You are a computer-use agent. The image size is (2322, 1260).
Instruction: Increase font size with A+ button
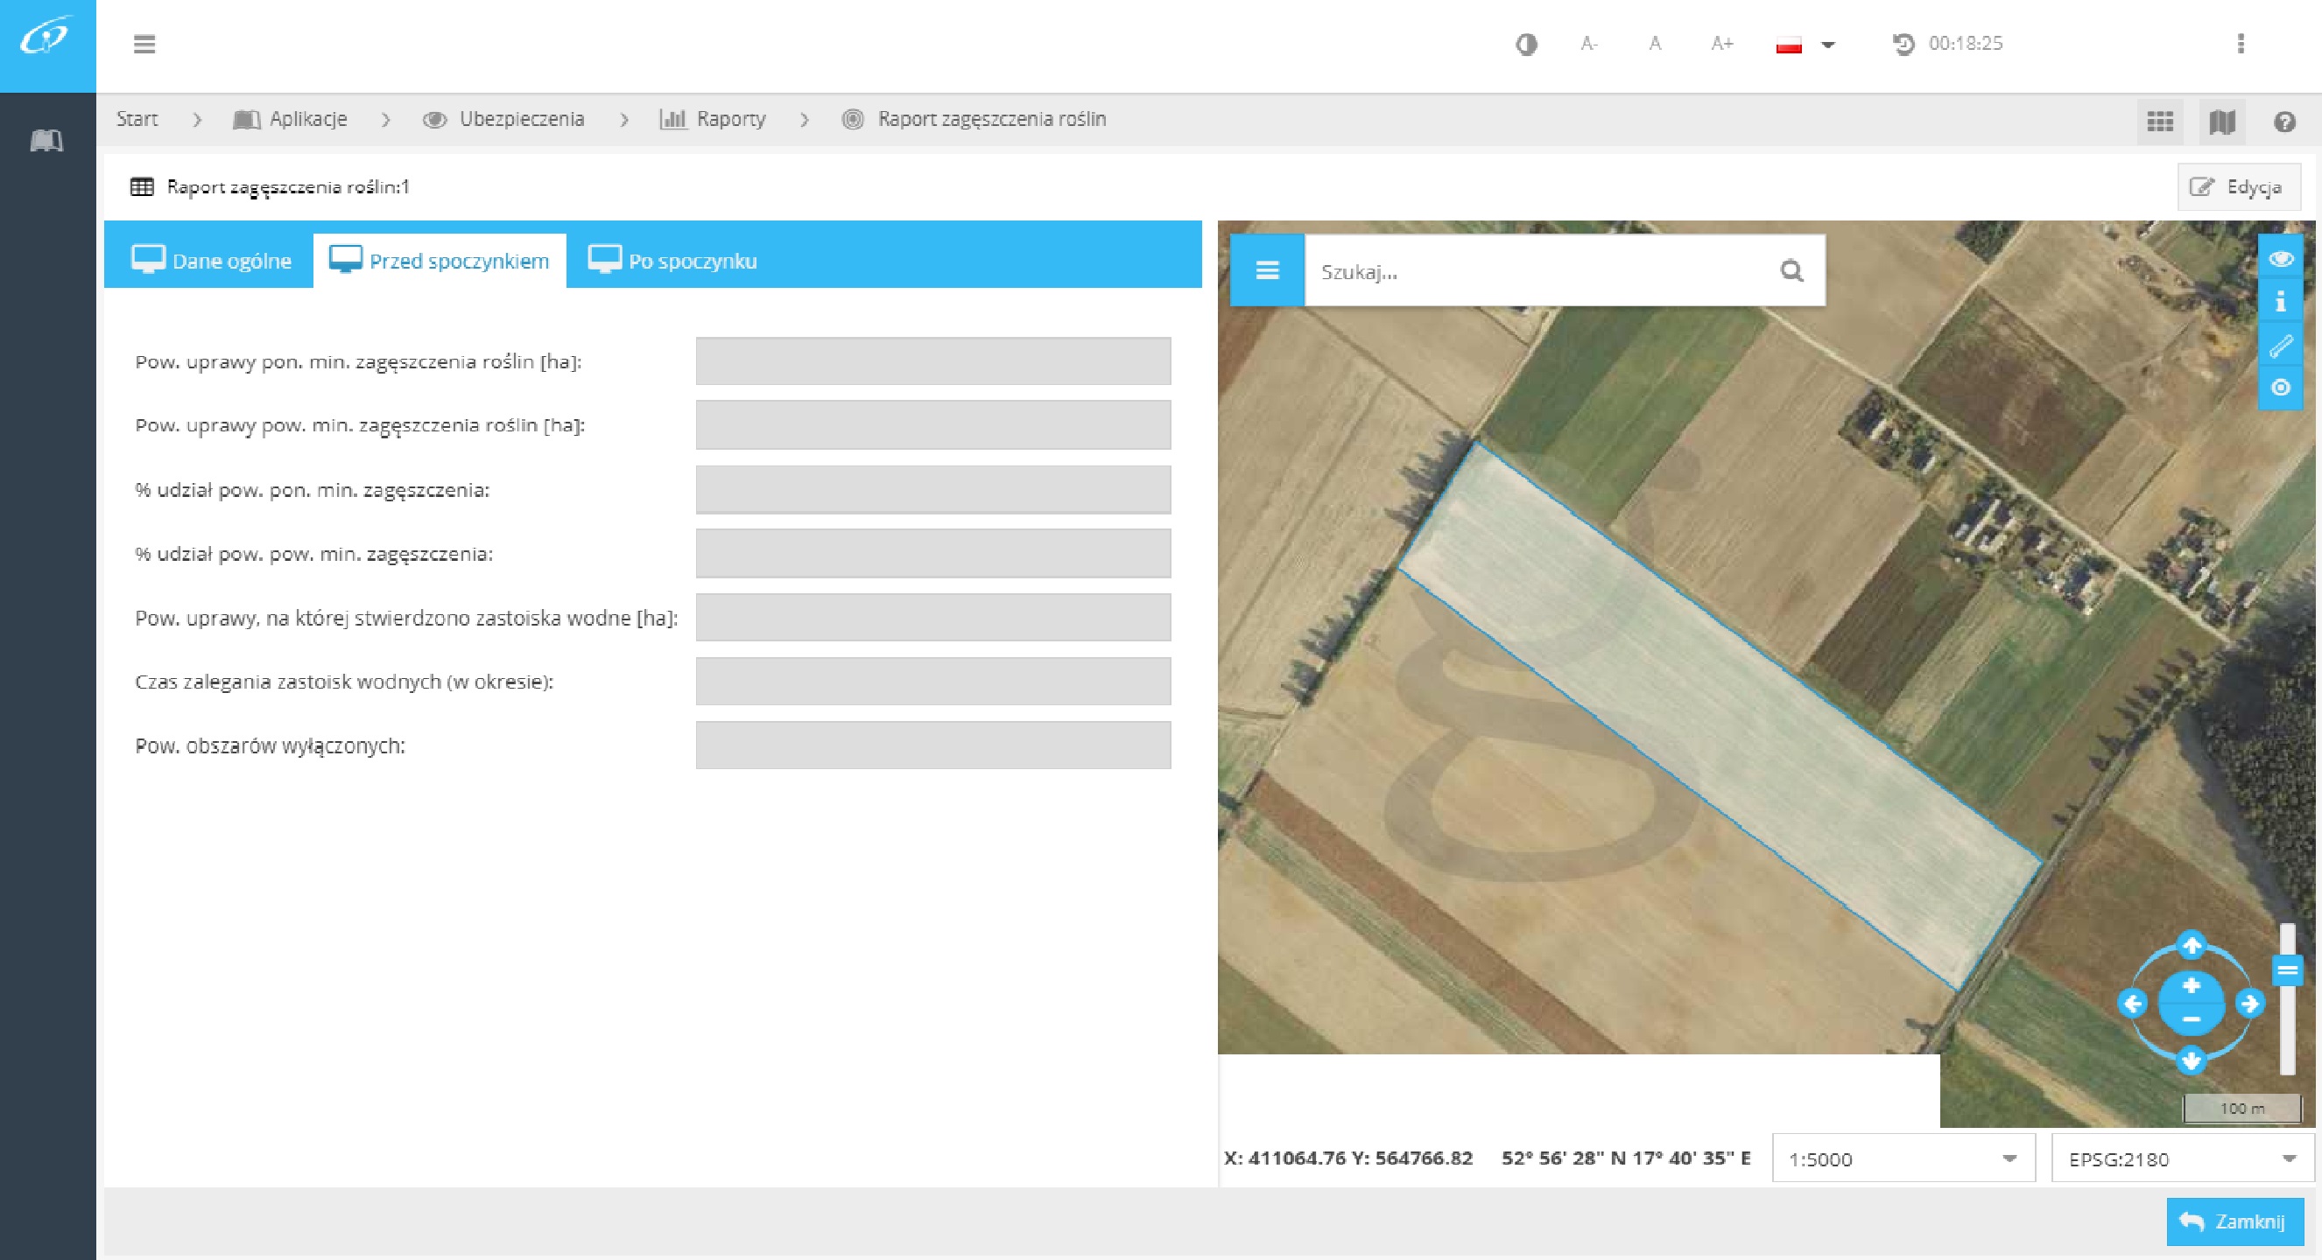tap(1721, 44)
